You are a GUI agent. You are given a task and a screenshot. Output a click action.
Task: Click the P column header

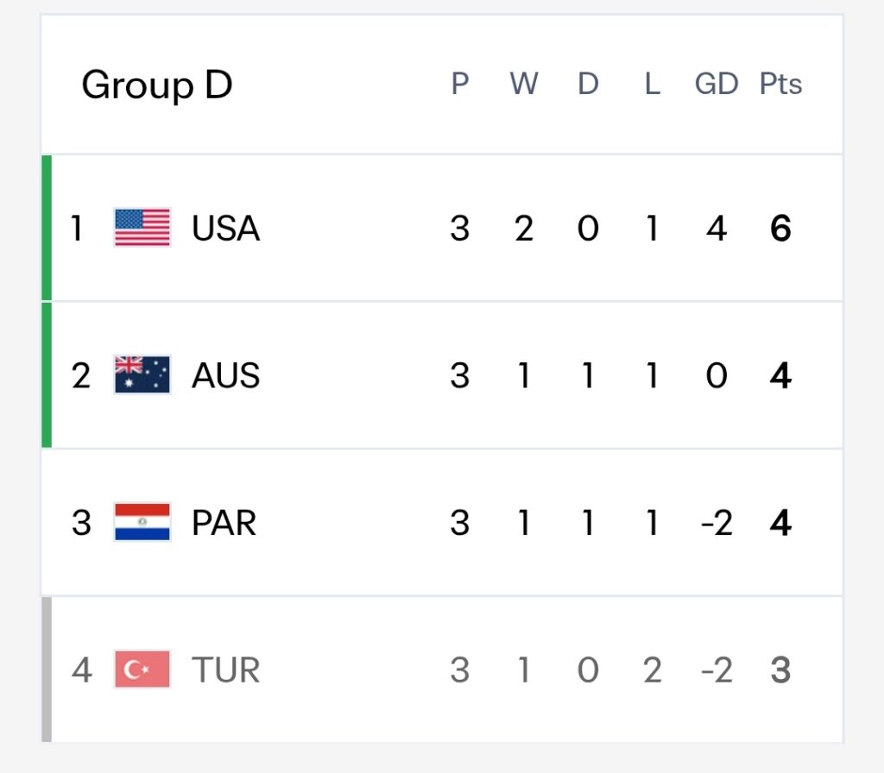[460, 84]
